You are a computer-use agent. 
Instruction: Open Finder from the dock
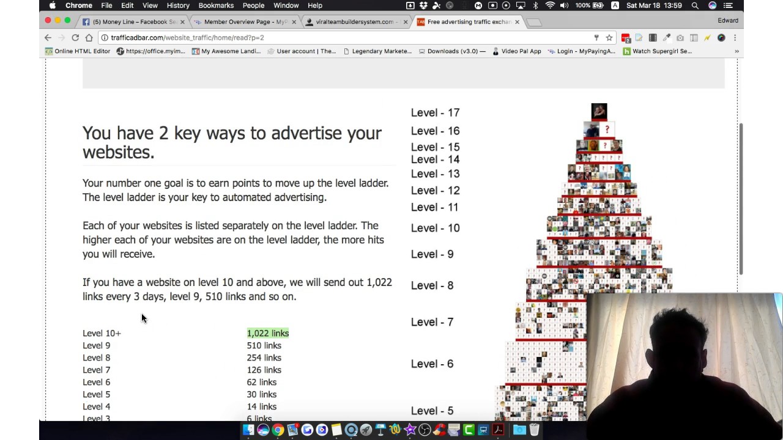tap(248, 430)
